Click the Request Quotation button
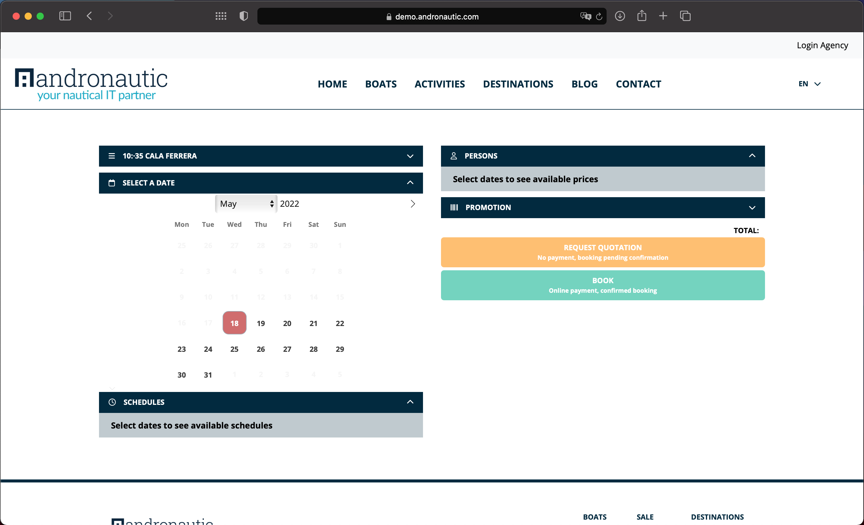The image size is (864, 525). coord(602,252)
